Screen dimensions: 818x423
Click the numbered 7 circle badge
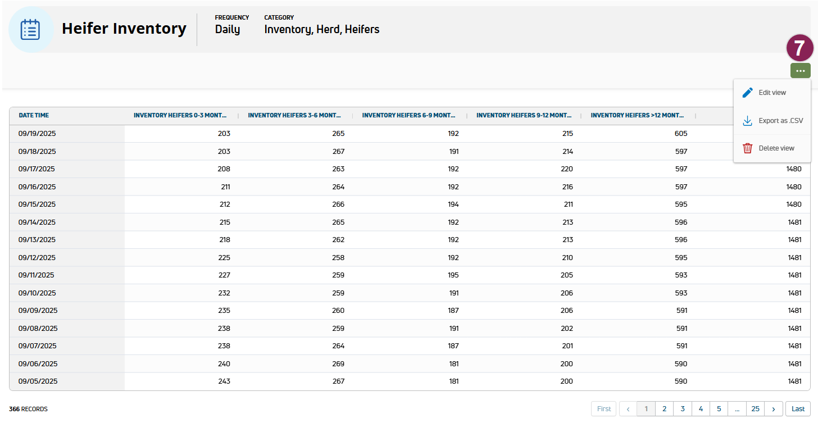[799, 48]
